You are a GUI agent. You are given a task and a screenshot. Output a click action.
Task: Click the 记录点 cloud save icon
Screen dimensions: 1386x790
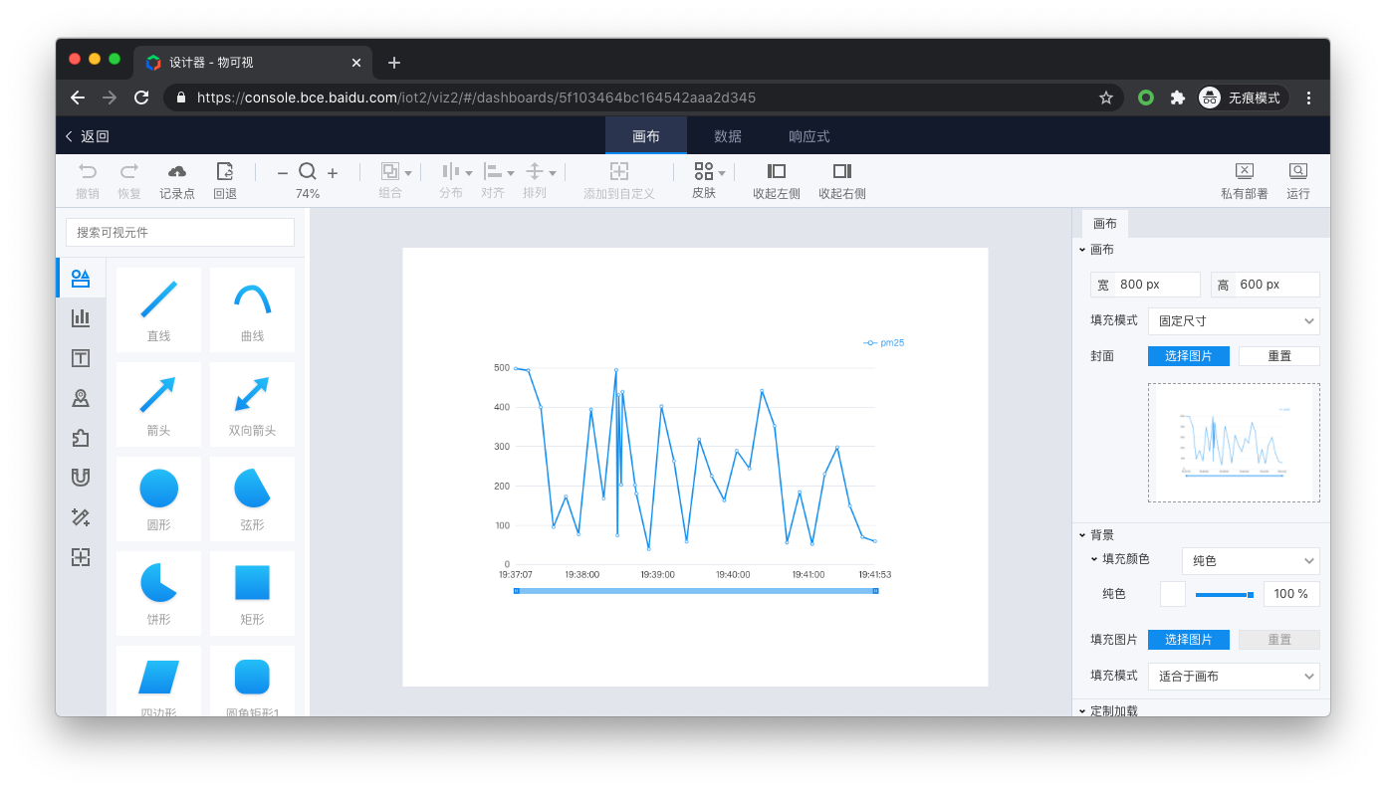coord(177,171)
